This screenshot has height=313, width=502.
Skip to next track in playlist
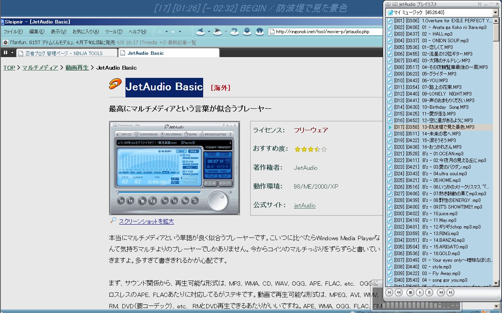tap(451, 292)
